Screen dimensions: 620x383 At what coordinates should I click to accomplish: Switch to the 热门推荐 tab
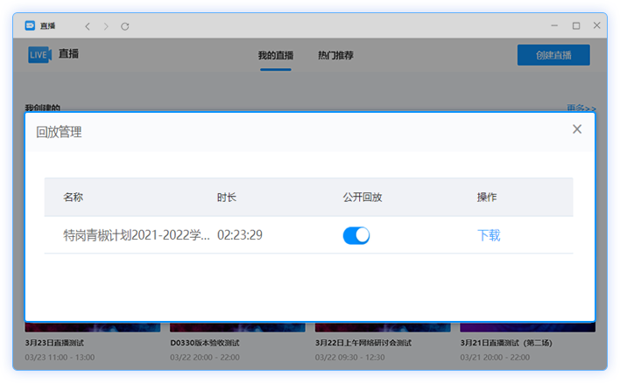[x=335, y=55]
